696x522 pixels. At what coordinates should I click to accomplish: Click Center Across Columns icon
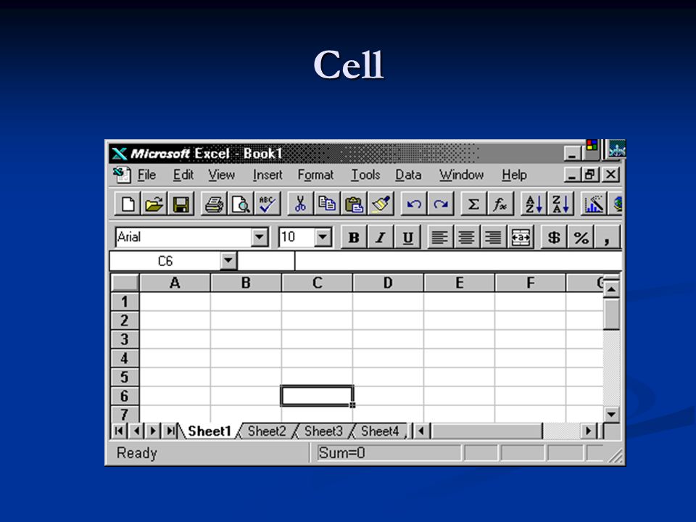(520, 238)
